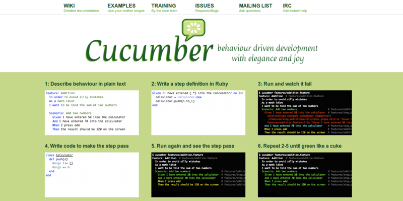Open the failing run terminal screenshot

tap(305, 112)
